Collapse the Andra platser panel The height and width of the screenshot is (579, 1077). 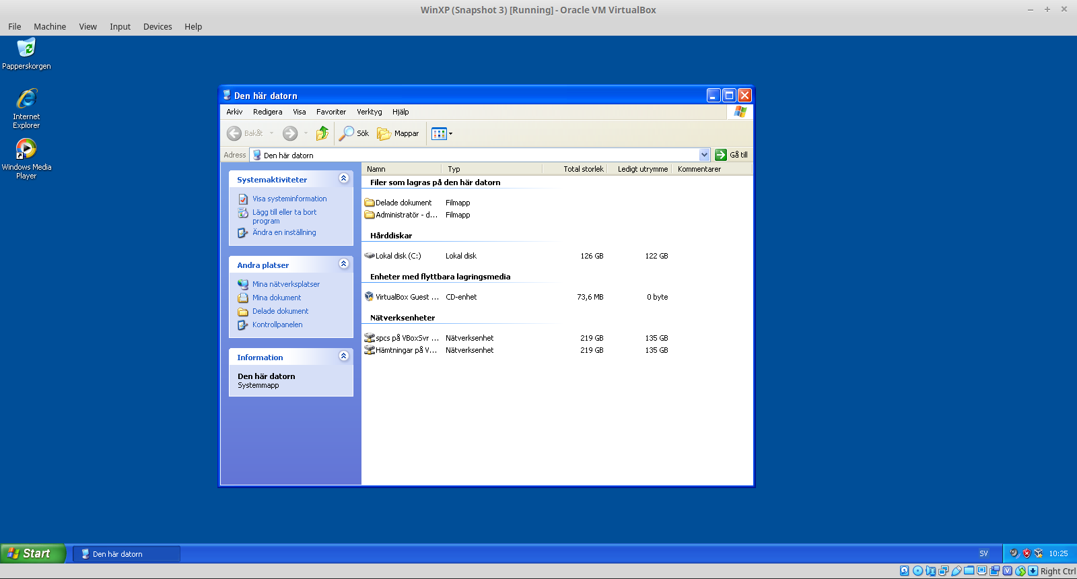(344, 264)
